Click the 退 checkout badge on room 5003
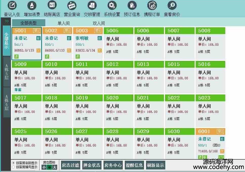245x172 pixels. 78,57
